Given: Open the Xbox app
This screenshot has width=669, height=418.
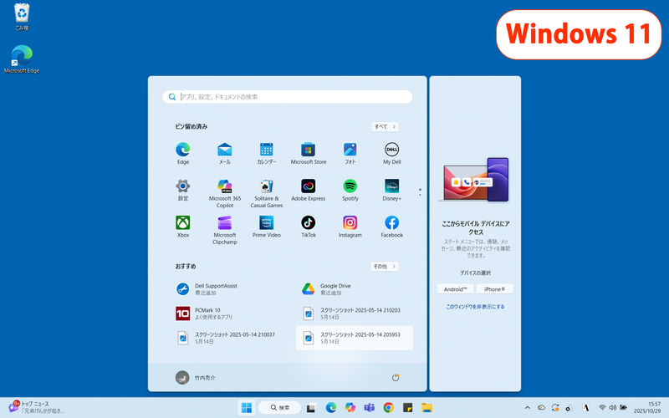Looking at the screenshot, I should pyautogui.click(x=182, y=227).
